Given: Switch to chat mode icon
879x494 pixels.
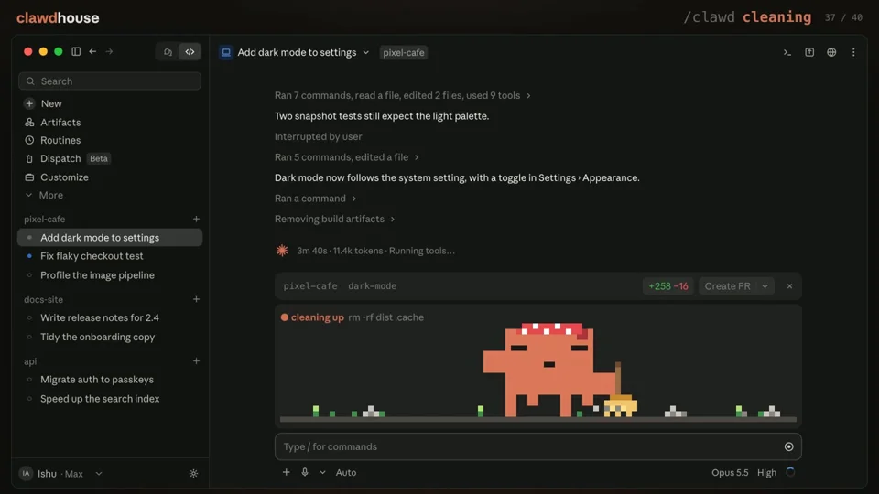Looking at the screenshot, I should 168,52.
